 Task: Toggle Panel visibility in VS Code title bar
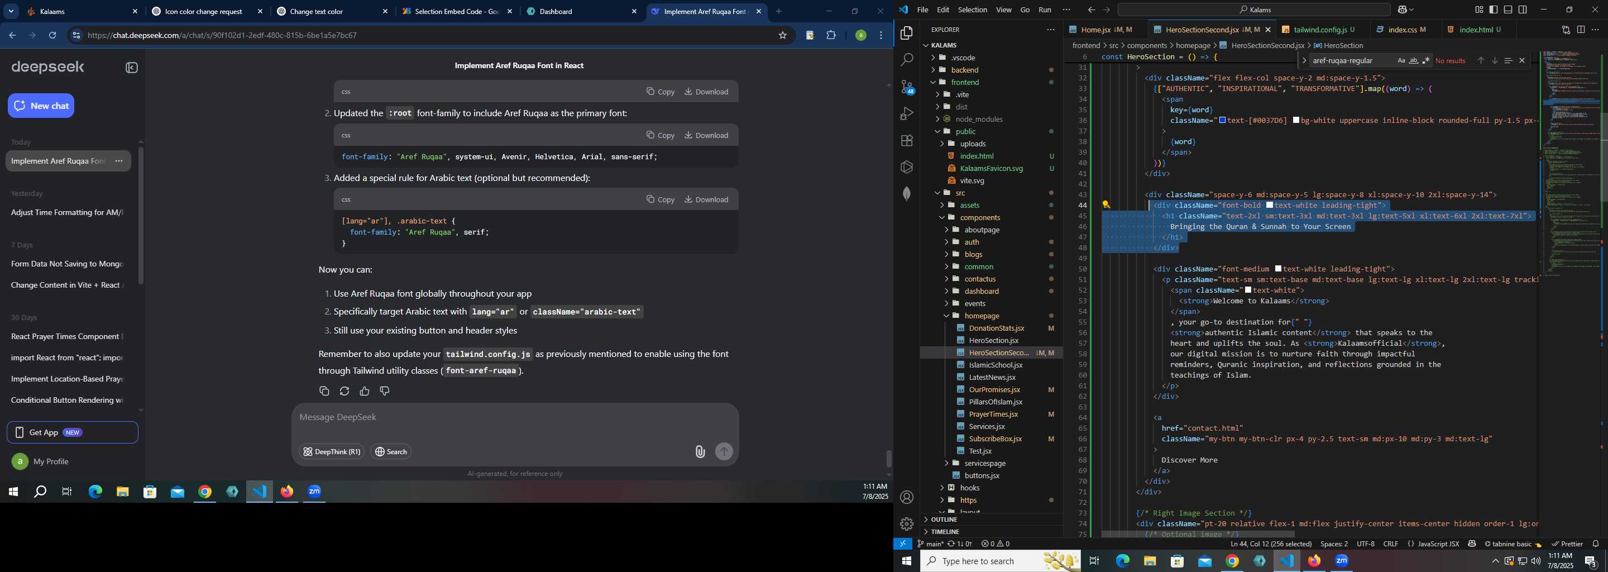click(1508, 10)
